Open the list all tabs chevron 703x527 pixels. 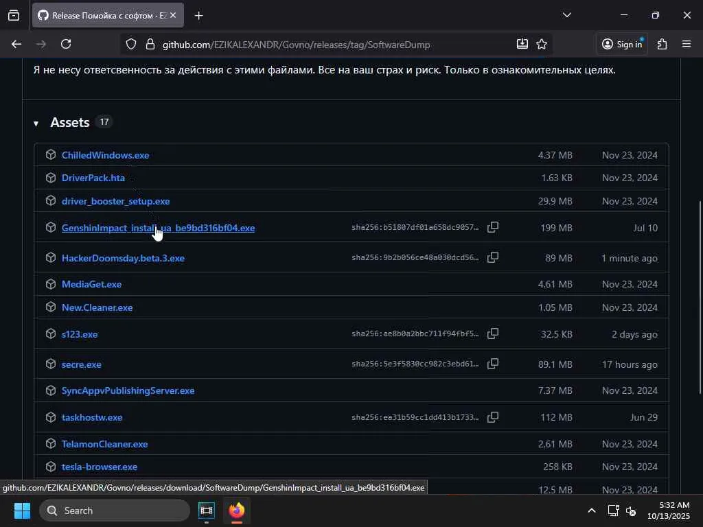coord(567,15)
